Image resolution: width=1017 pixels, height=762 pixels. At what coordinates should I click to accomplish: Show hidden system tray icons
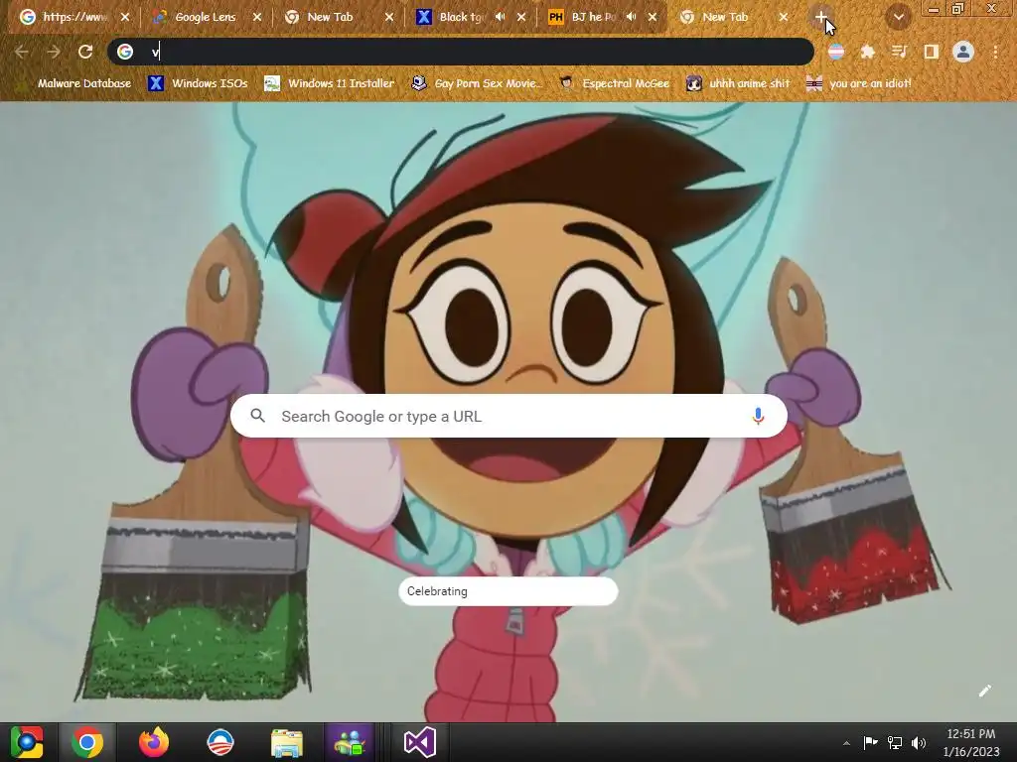coord(846,743)
